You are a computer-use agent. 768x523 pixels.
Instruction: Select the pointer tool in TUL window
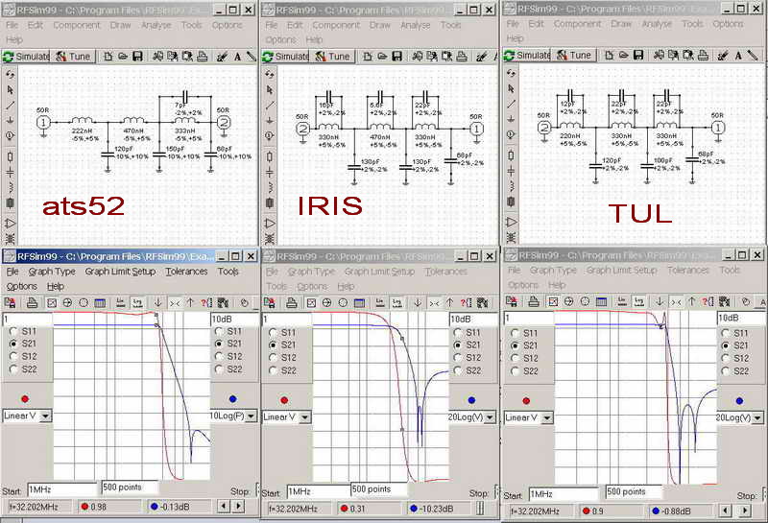click(x=511, y=88)
